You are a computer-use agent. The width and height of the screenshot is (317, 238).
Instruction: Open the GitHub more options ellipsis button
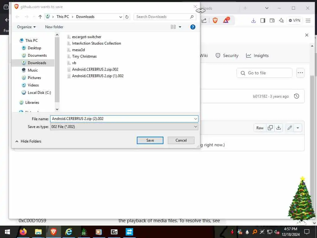point(300,73)
